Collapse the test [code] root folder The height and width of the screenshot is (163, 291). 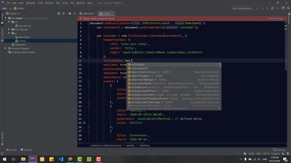pyautogui.click(x=6, y=18)
